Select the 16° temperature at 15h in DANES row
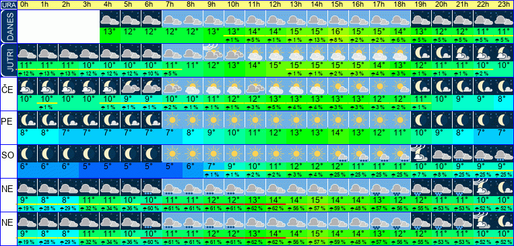 [338, 32]
